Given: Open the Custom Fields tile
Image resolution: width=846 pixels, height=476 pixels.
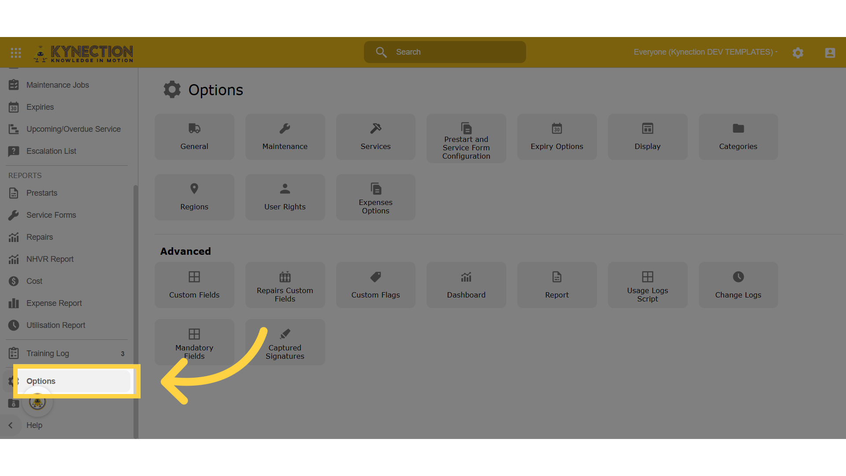Looking at the screenshot, I should pyautogui.click(x=194, y=285).
